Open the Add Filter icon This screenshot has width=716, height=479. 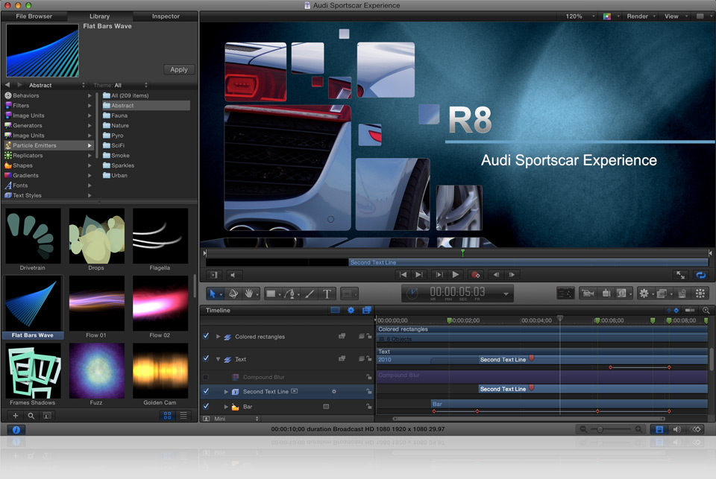[x=662, y=294]
